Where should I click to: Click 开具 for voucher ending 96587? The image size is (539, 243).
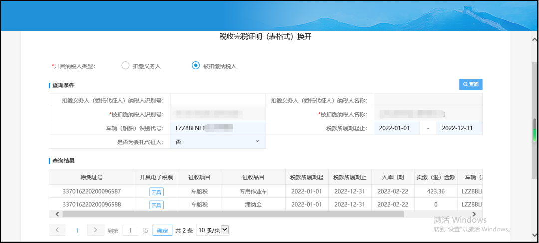(x=156, y=192)
